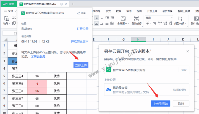Open Conditional Formatting icon
199x114 pixels.
pos(196,18)
